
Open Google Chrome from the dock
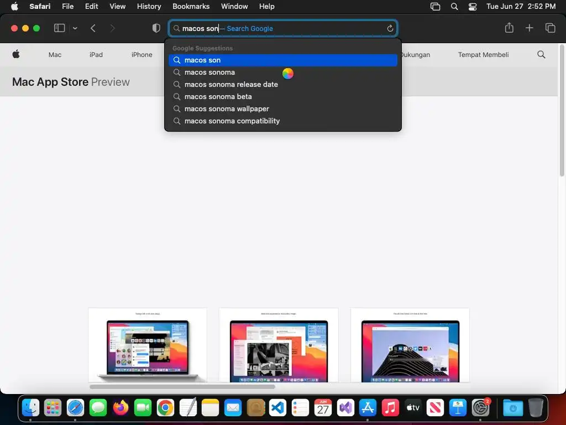[165, 408]
